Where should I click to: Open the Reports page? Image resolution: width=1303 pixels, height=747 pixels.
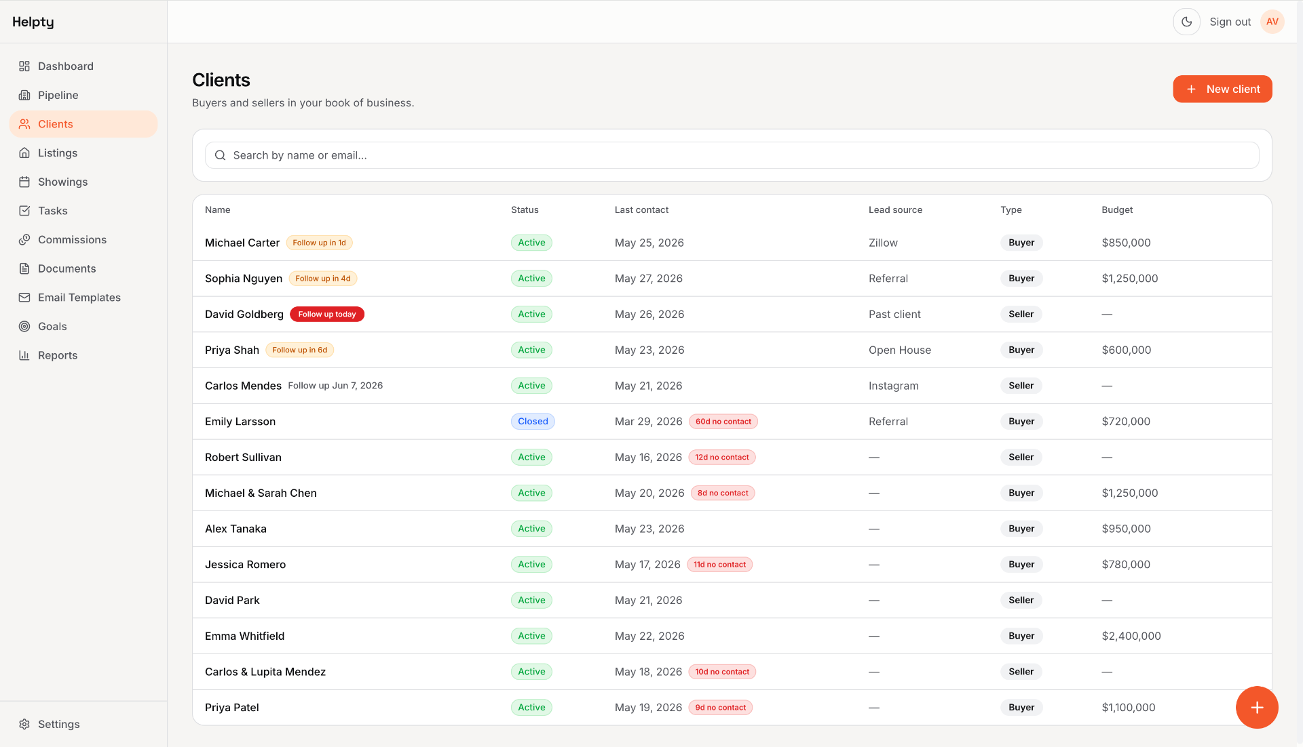pyautogui.click(x=83, y=355)
